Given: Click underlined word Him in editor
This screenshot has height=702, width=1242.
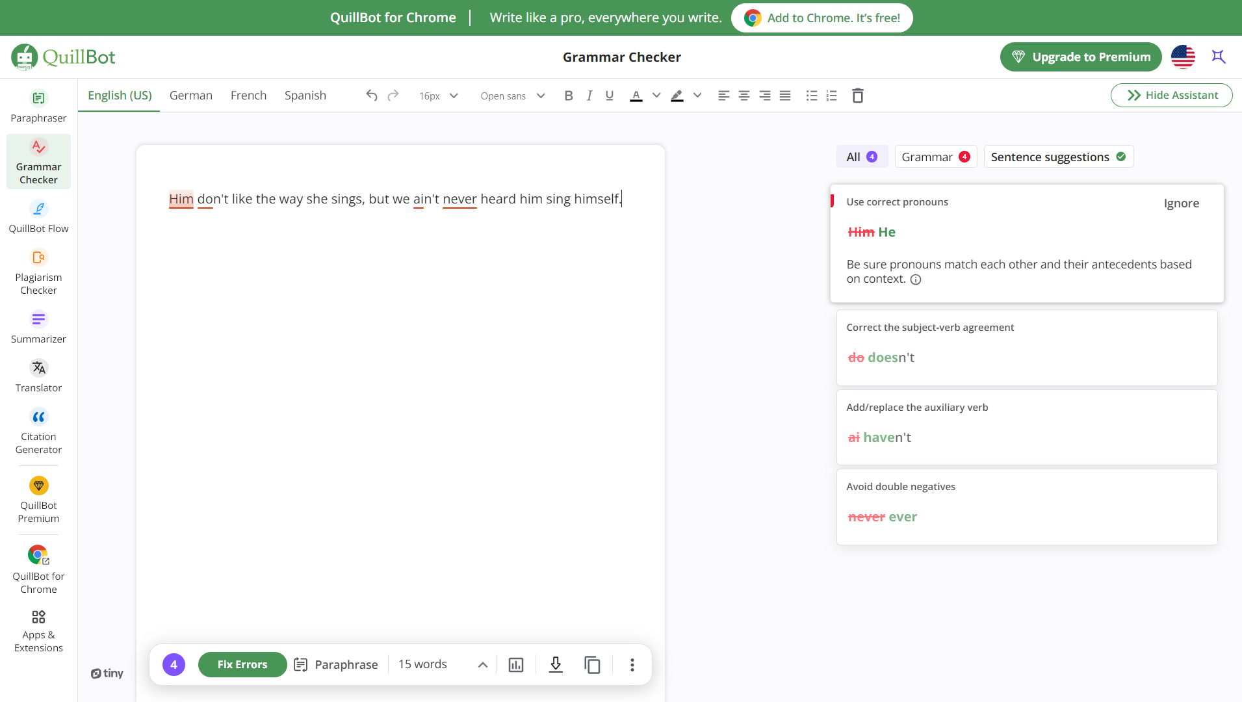Looking at the screenshot, I should pos(181,199).
